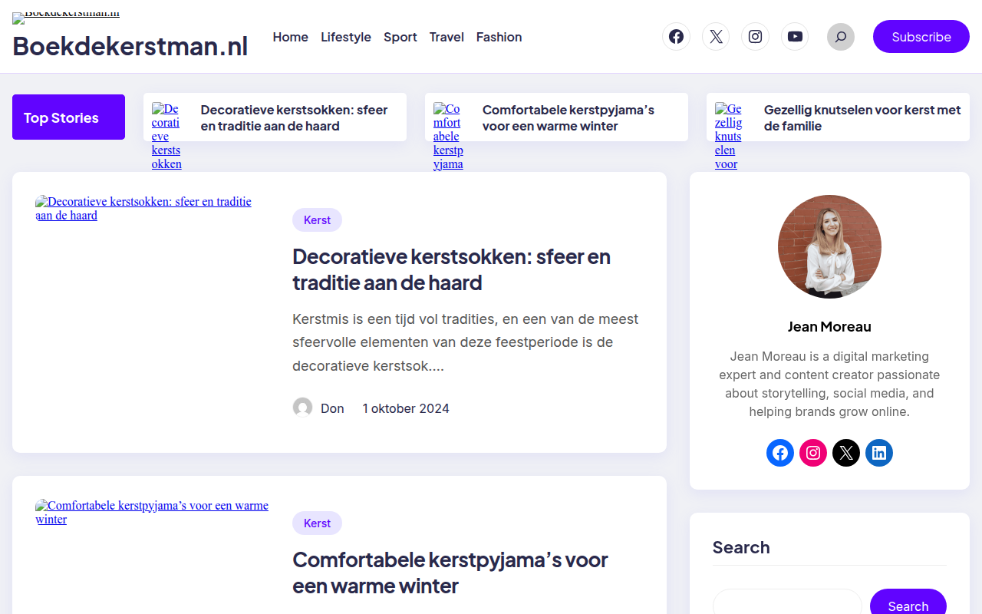The image size is (982, 614).
Task: Open main article title 'Decoratieve kerstsokken: sfeer en traditie'
Action: click(452, 269)
